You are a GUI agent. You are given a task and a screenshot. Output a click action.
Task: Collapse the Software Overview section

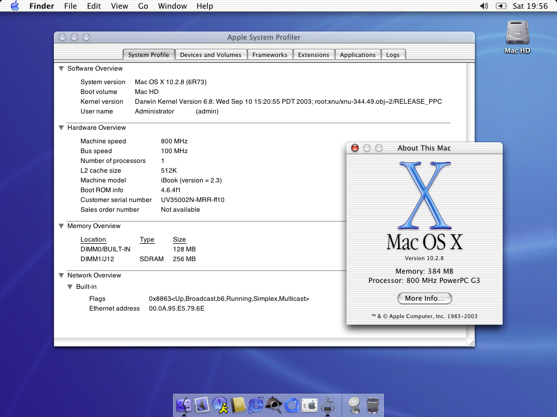click(61, 69)
